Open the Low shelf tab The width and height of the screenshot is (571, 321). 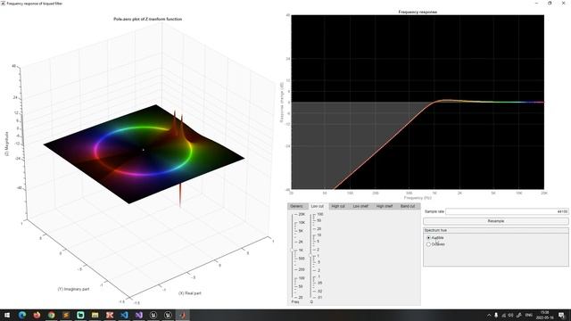pos(360,206)
